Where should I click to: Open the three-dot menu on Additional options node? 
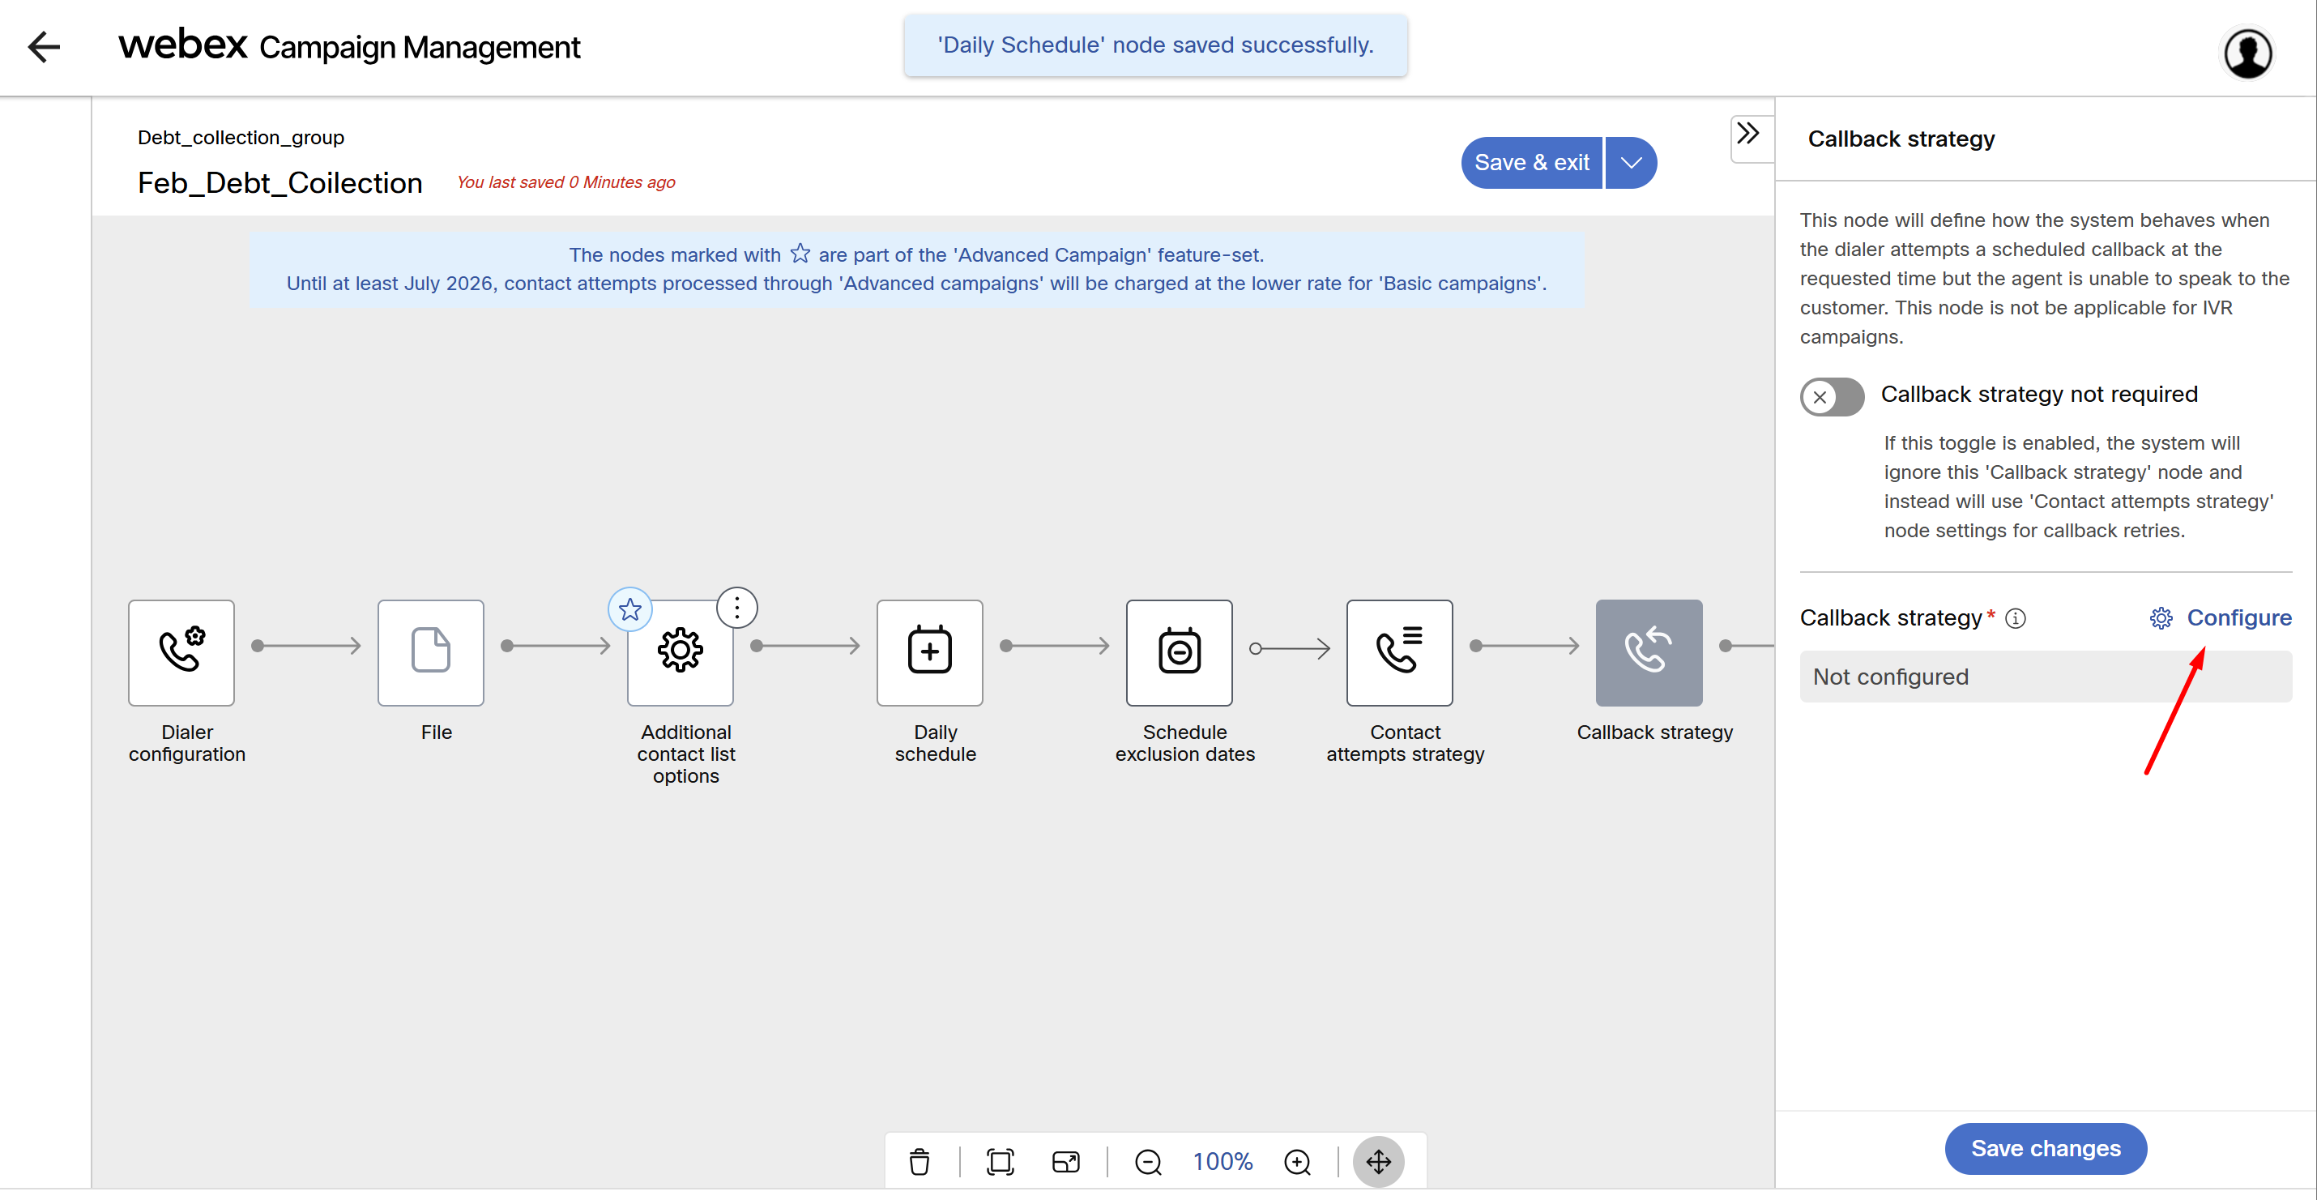coord(736,608)
